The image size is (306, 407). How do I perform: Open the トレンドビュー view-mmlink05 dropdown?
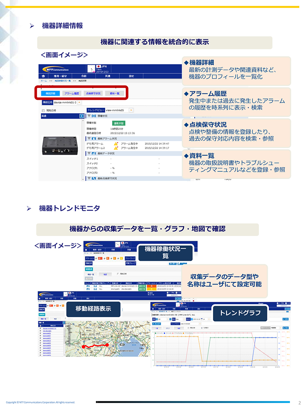(x=131, y=110)
